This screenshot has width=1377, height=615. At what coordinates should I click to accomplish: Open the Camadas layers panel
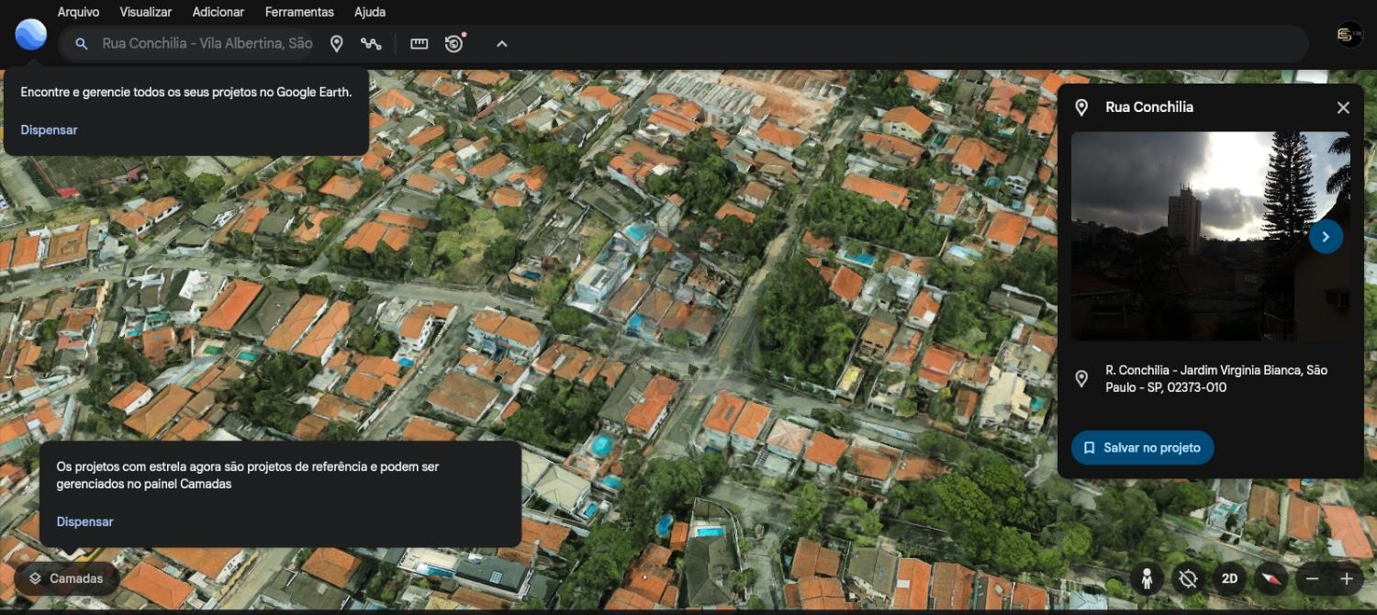(x=66, y=579)
